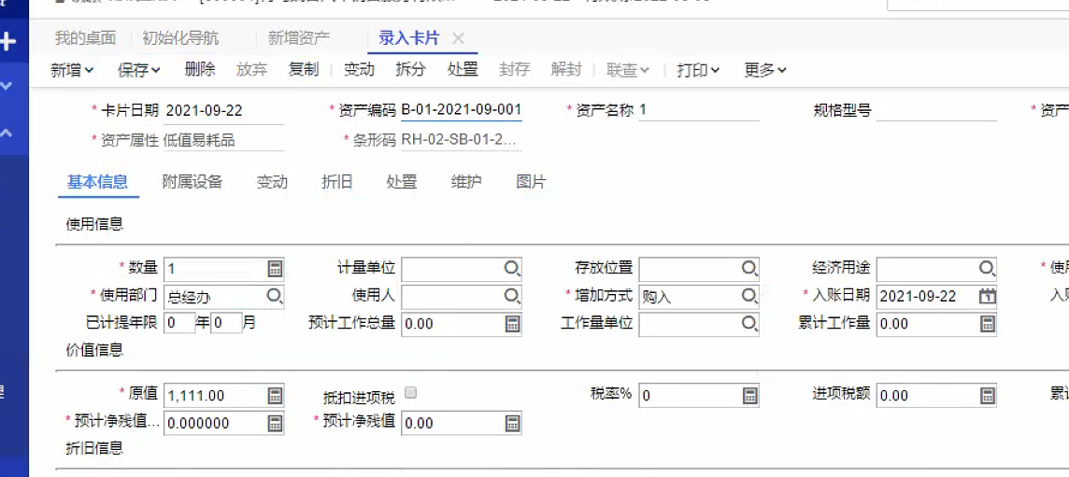The image size is (1069, 477).
Task: Click search icon in 存放位置 field
Action: tap(750, 269)
